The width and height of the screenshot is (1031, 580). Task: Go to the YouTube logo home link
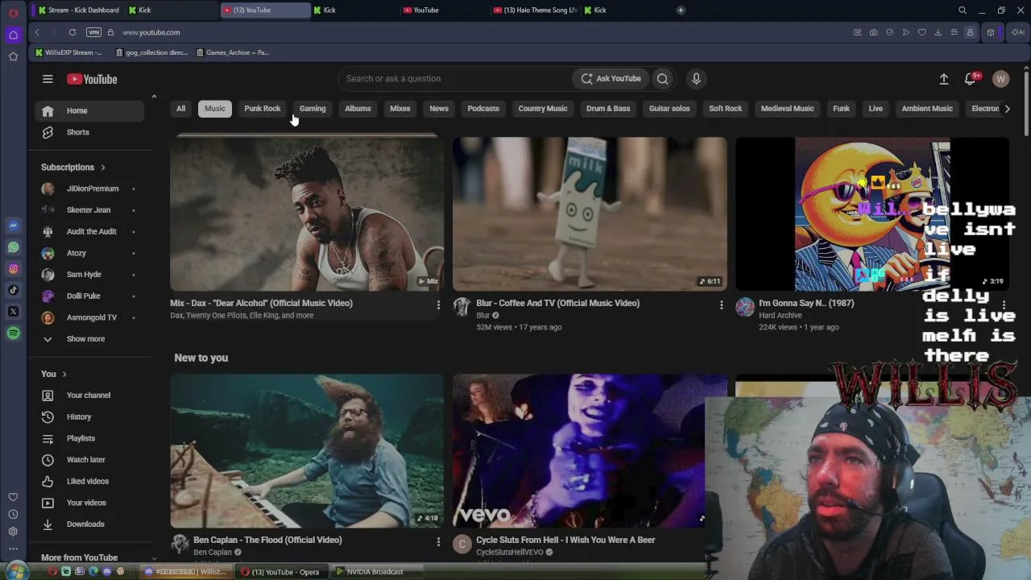pyautogui.click(x=92, y=79)
